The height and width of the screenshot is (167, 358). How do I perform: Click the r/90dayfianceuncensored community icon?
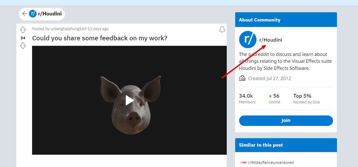click(244, 163)
